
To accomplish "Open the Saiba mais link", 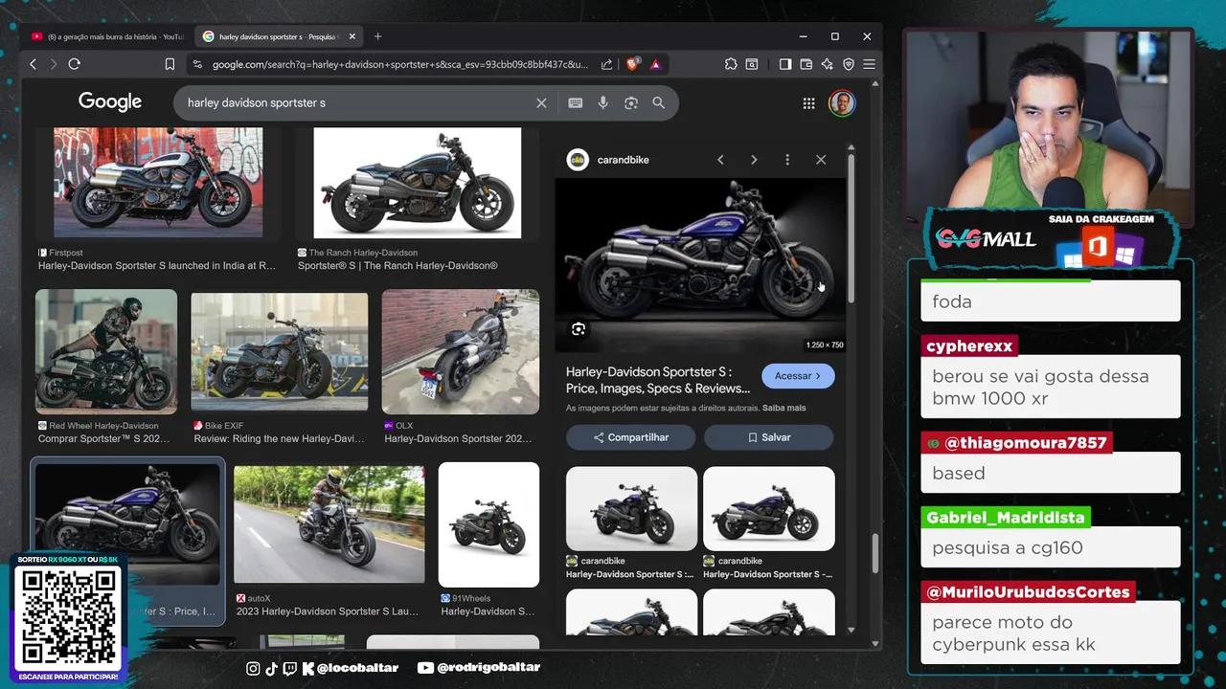I will 783,408.
